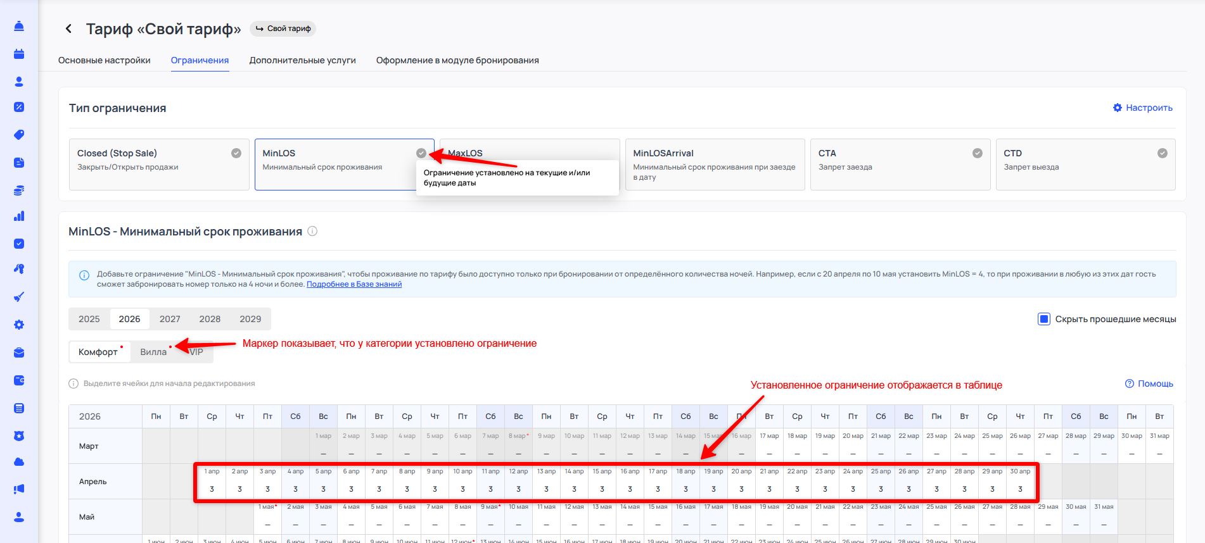Image resolution: width=1205 pixels, height=543 pixels.
Task: Switch to the "Основные настройки" tab
Action: point(105,61)
